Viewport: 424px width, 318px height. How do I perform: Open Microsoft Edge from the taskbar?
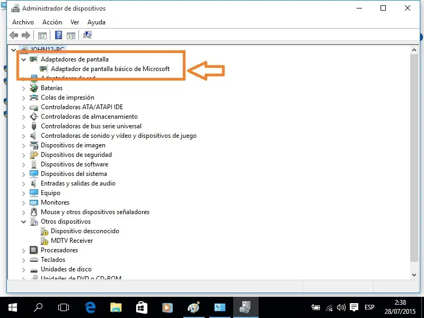pos(90,307)
